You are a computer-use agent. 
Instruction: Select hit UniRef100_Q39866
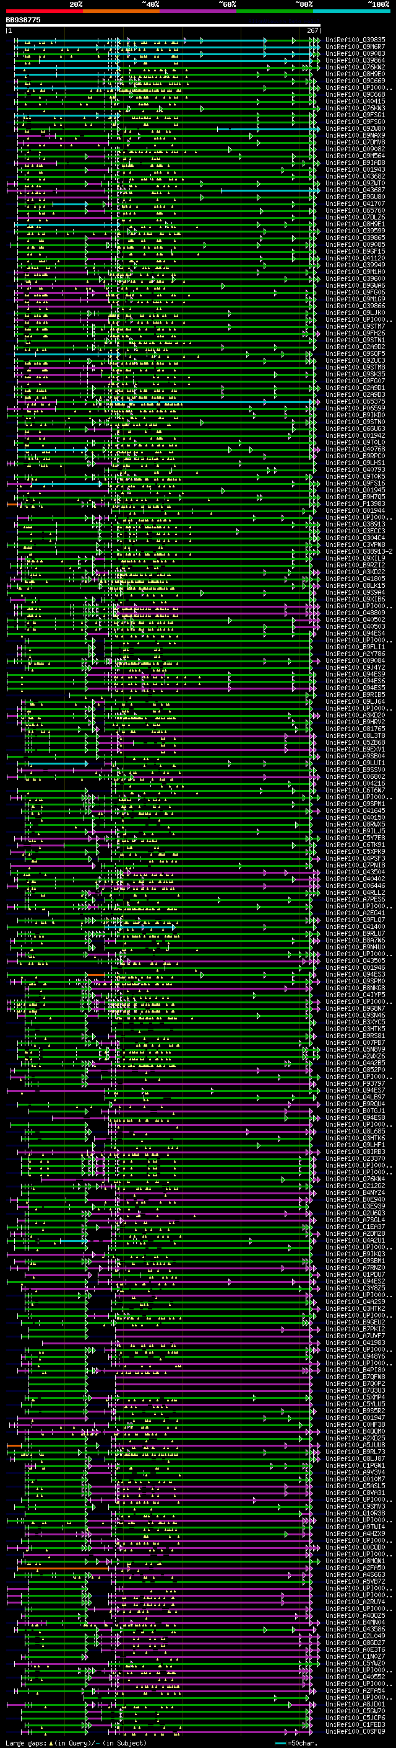[355, 305]
